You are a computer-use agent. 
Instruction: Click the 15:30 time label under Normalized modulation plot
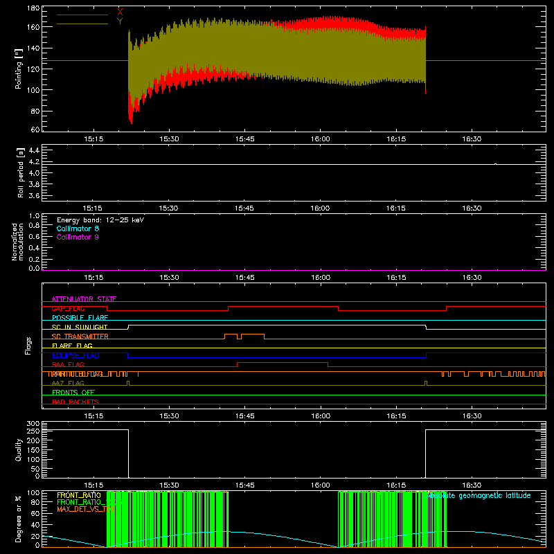pyautogui.click(x=169, y=278)
